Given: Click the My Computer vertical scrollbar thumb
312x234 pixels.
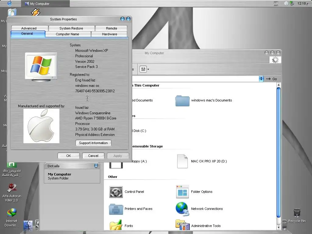Looking at the screenshot, I should (x=278, y=152).
